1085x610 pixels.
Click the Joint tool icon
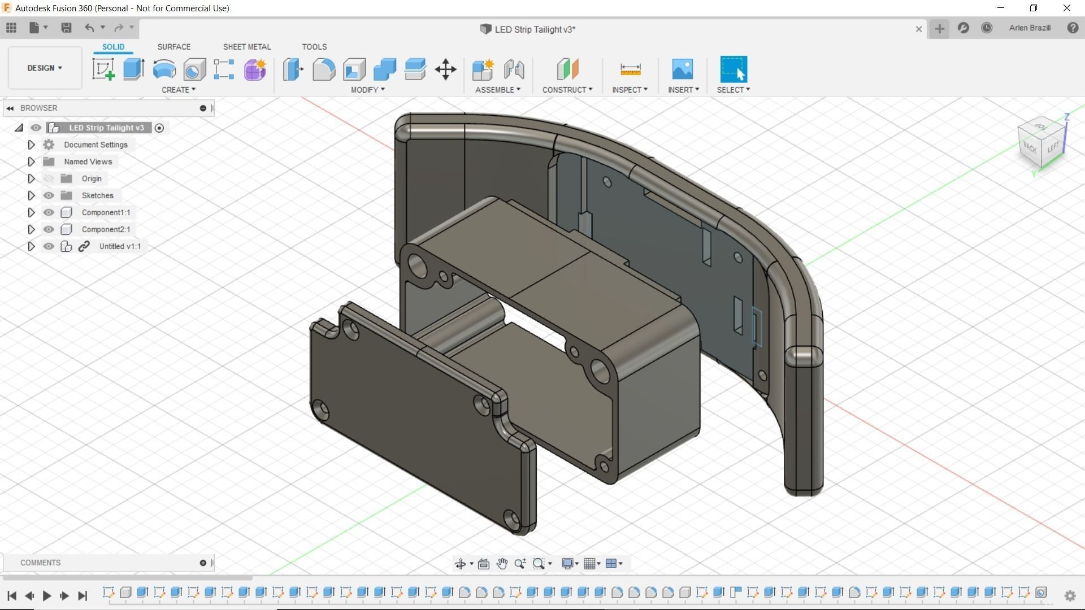(514, 69)
